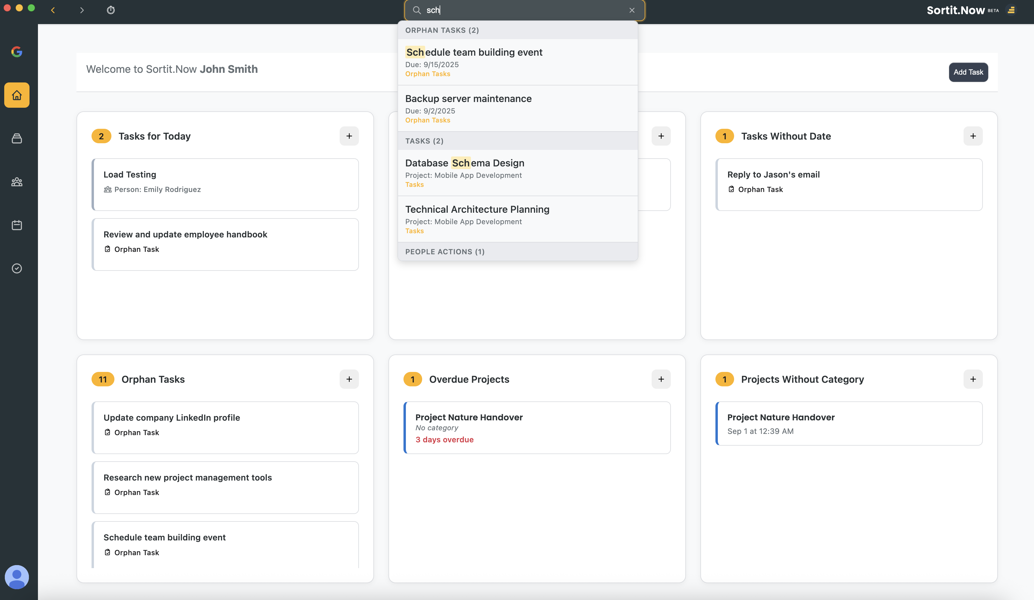Open the Google integration icon in sidebar
Screen dimensions: 1034x600
(x=17, y=52)
